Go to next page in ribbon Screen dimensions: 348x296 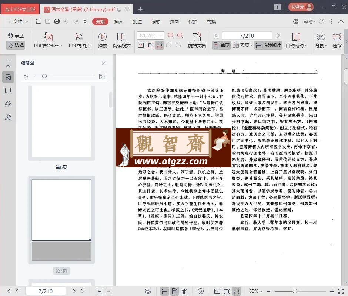point(278,36)
